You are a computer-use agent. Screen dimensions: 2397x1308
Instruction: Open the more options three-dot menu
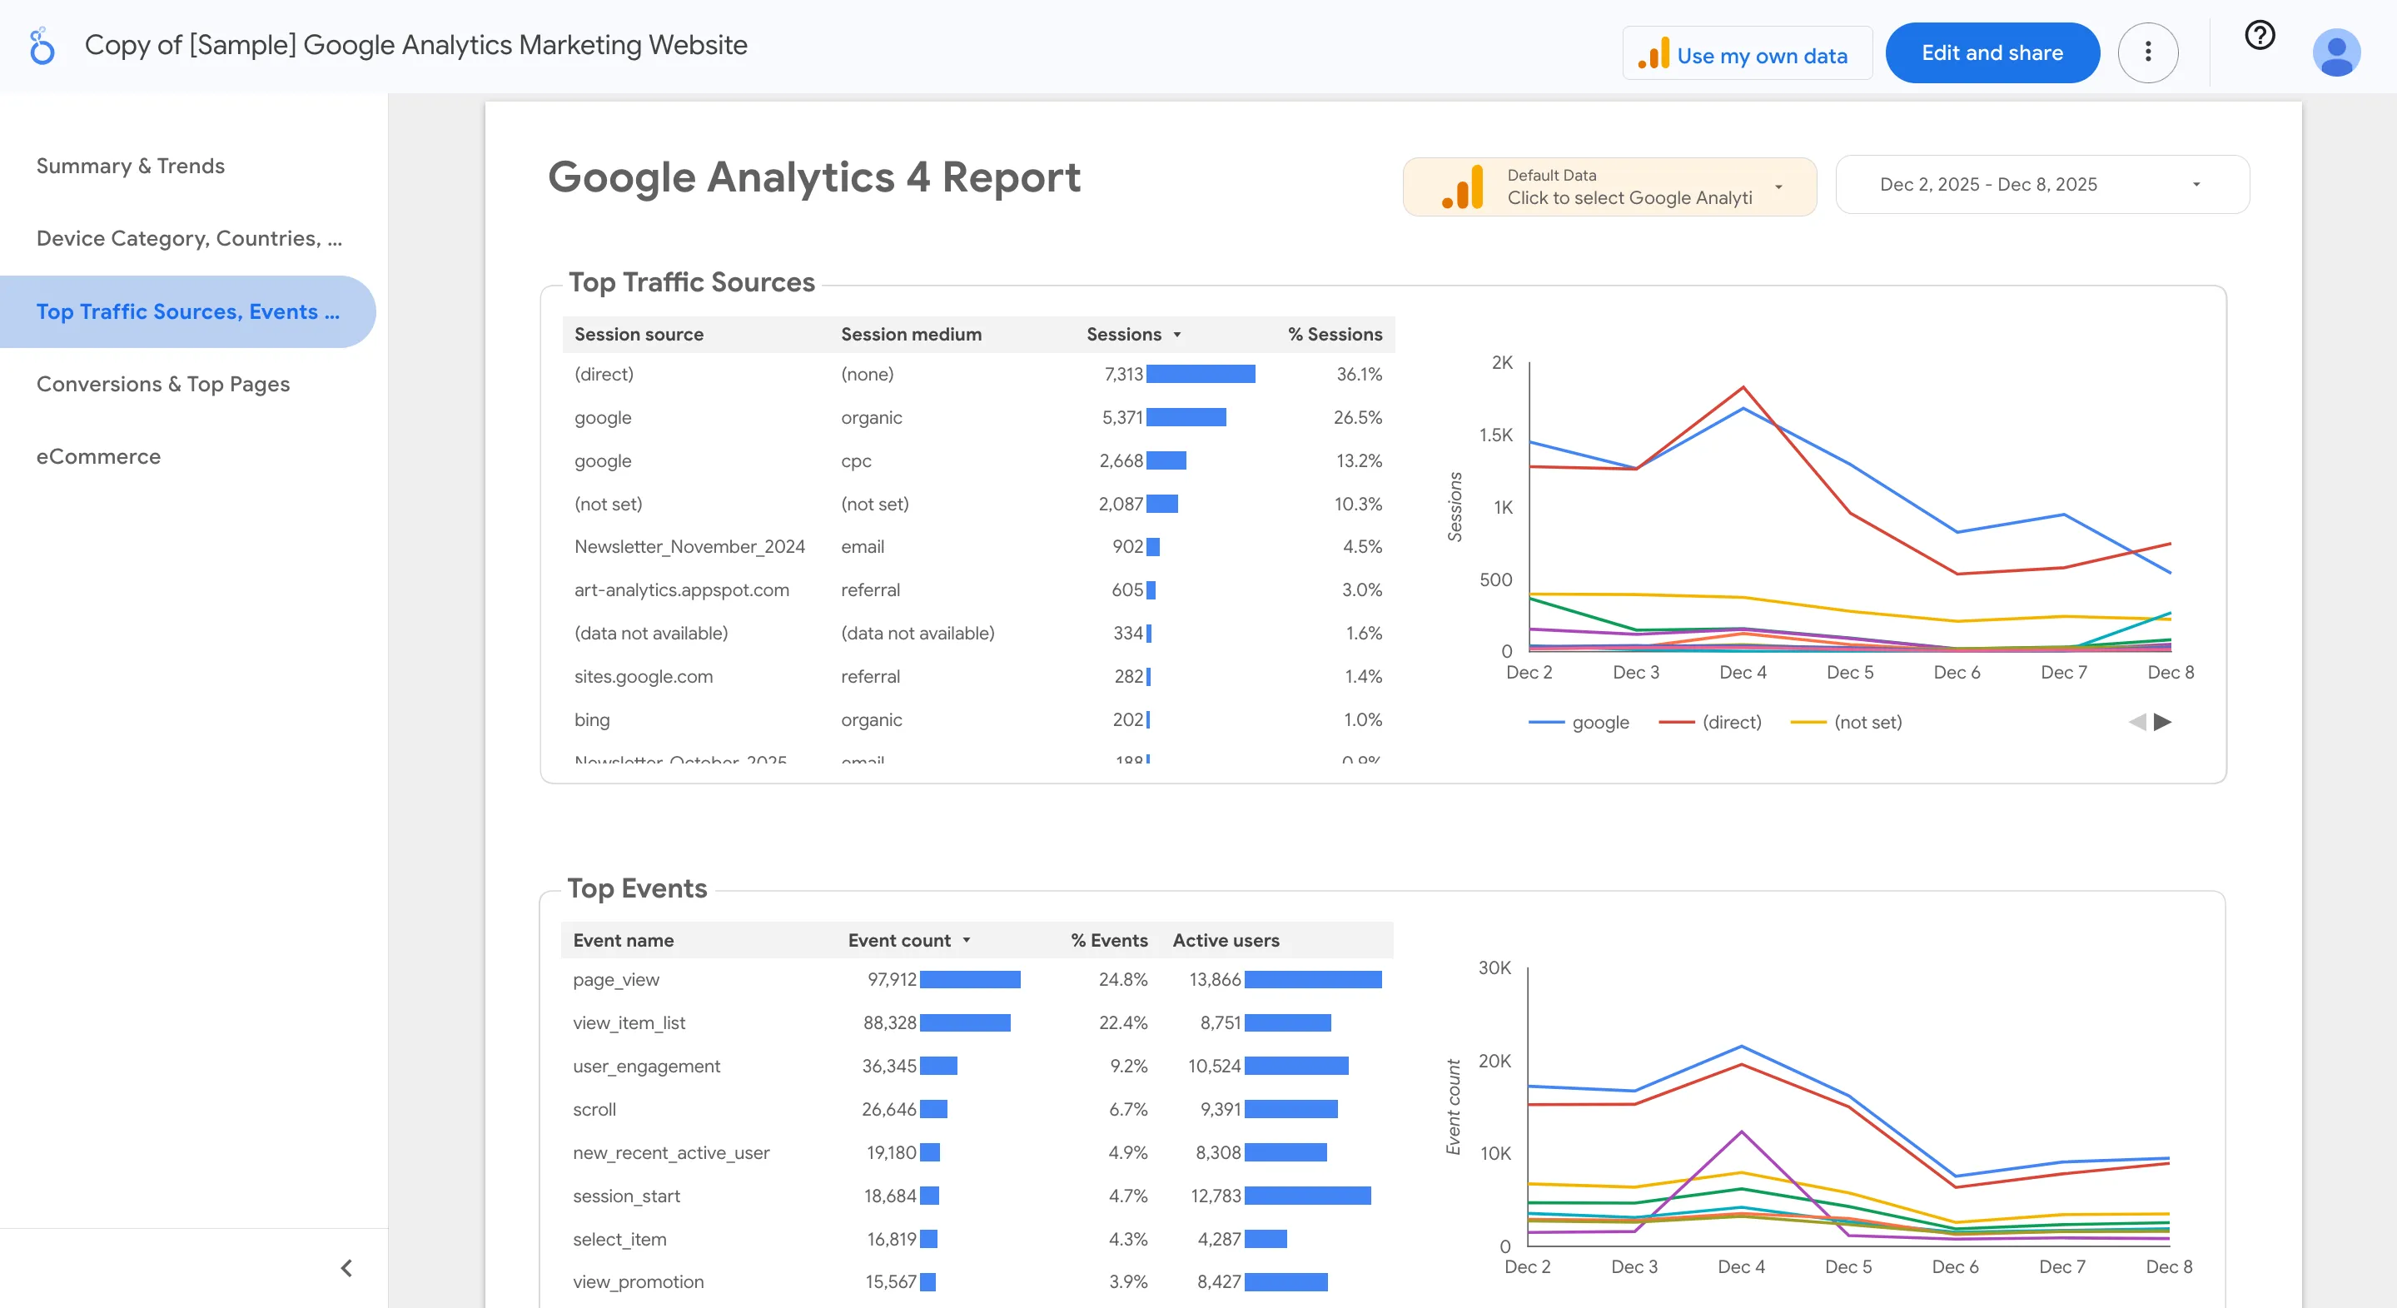tap(2149, 52)
